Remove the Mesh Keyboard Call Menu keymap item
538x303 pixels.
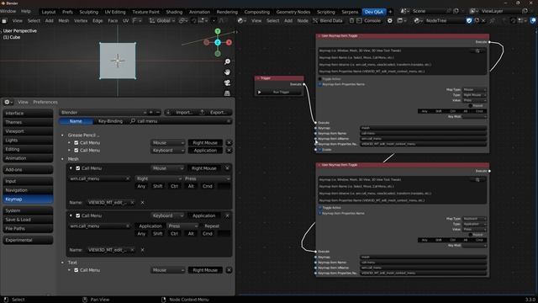[227, 215]
